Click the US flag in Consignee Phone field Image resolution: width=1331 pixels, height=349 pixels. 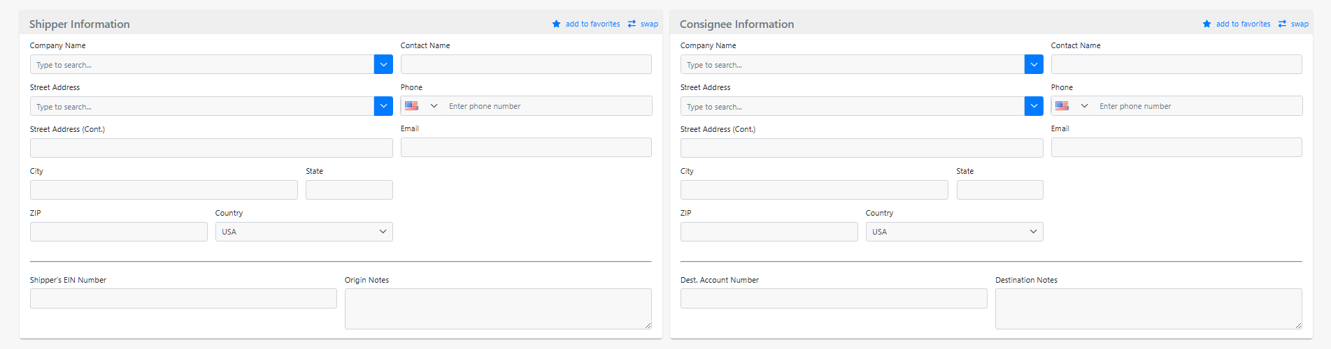[1062, 106]
